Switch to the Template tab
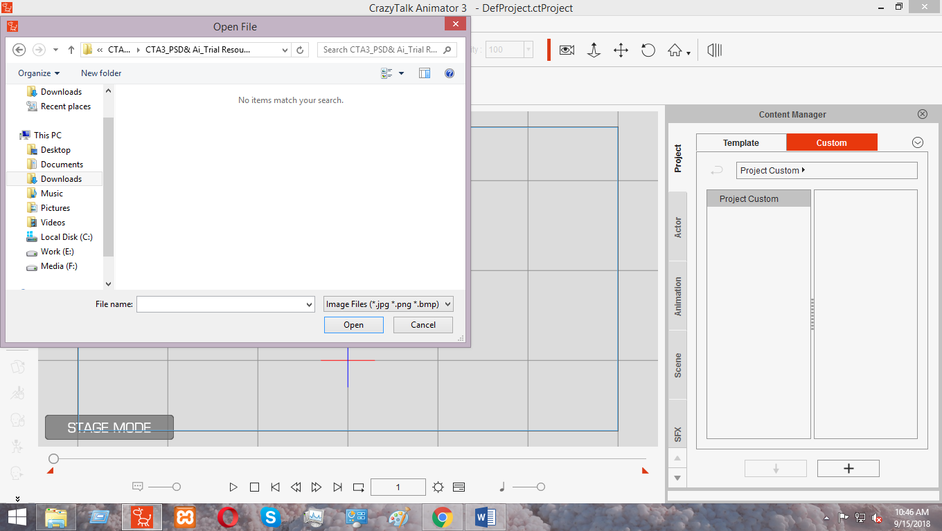This screenshot has height=531, width=942. [741, 142]
